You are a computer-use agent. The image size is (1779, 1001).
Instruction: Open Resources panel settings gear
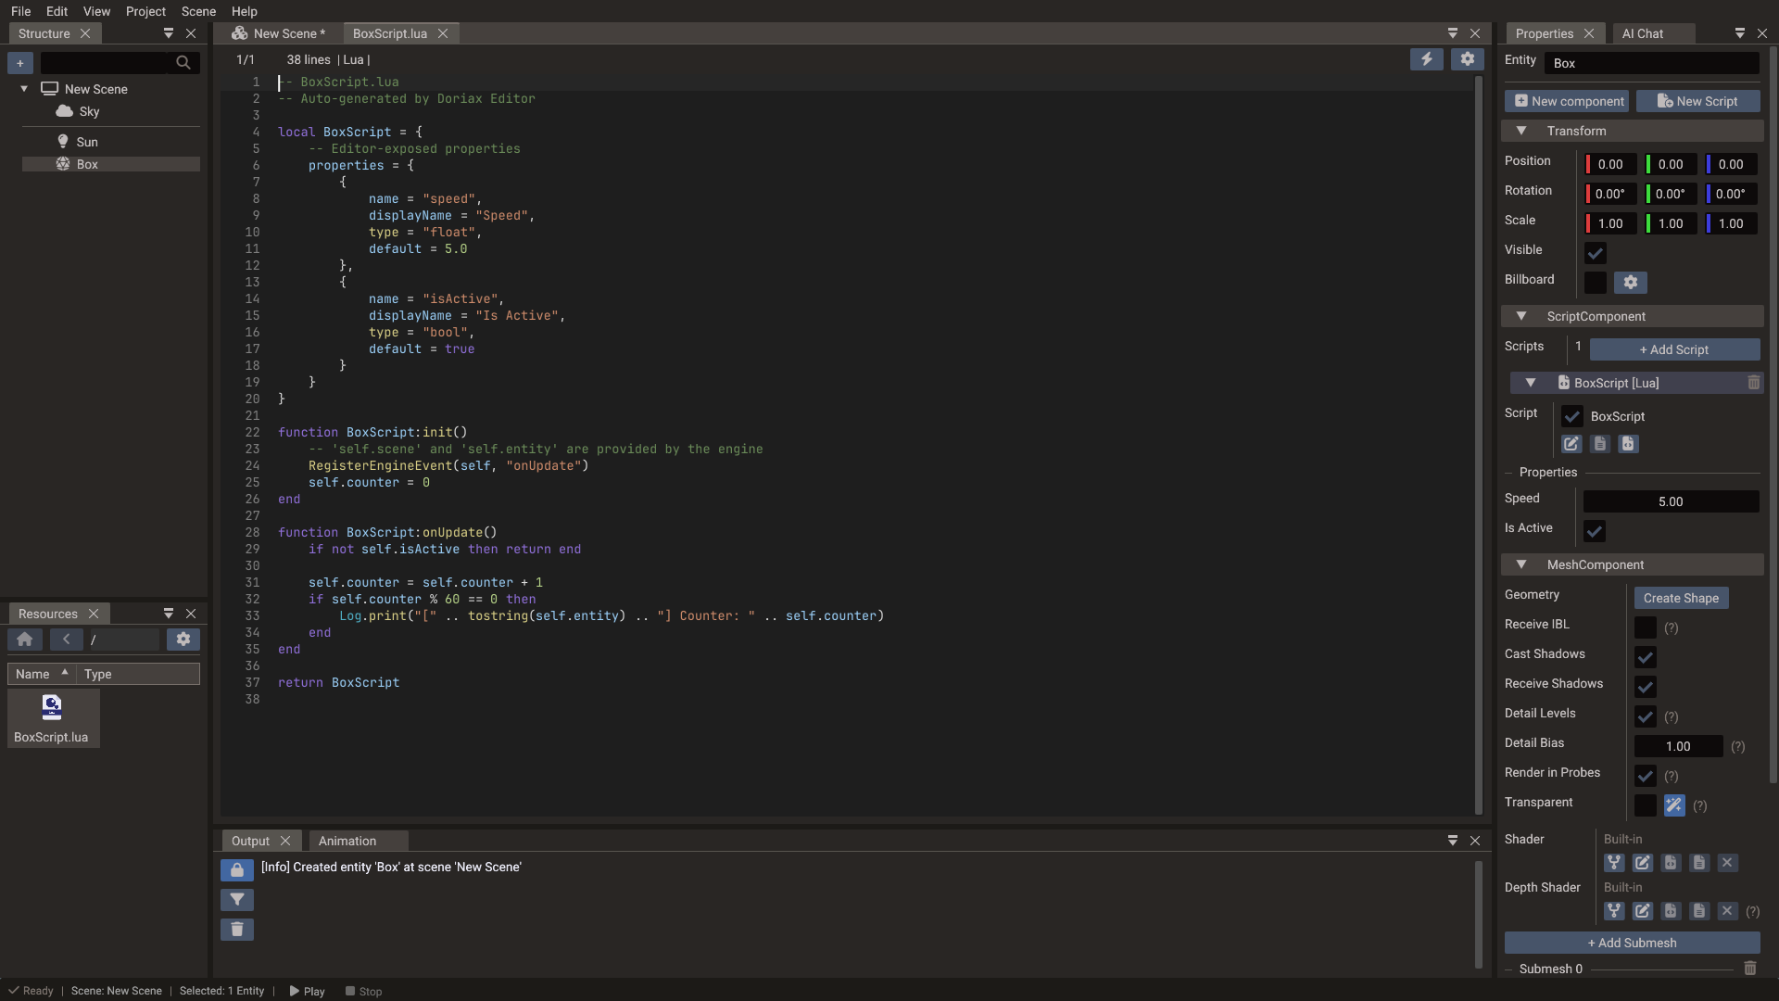tap(183, 640)
